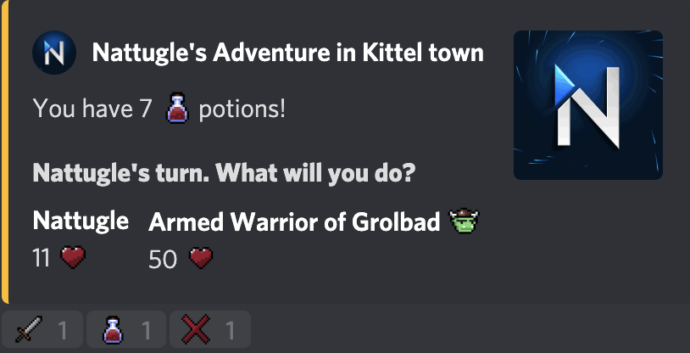Click the heart next to Nattugle's 11 HP
The image size is (690, 353).
[x=74, y=258]
